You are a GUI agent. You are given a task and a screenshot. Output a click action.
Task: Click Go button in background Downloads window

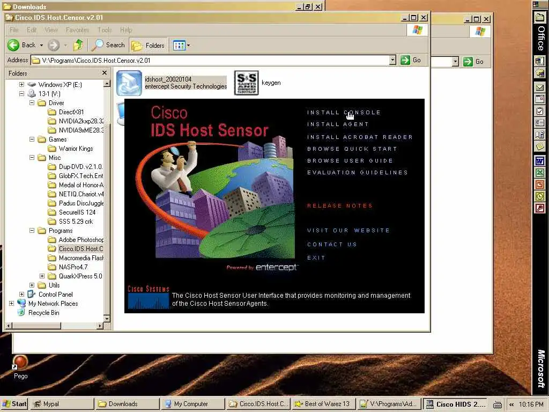pyautogui.click(x=473, y=62)
